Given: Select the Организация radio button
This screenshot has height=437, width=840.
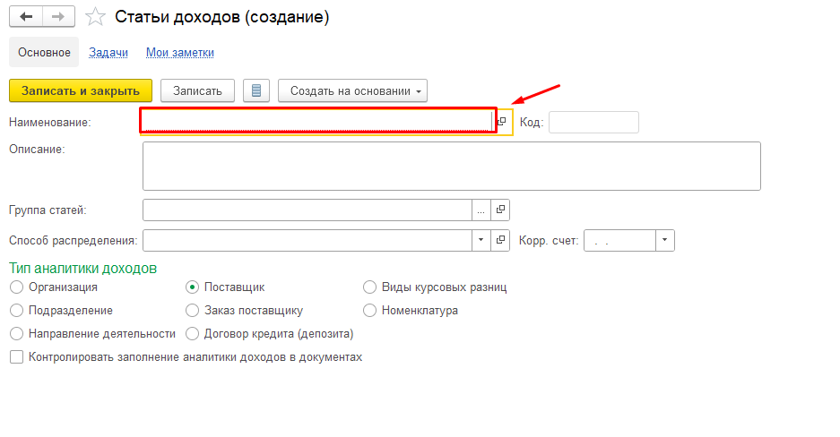Looking at the screenshot, I should point(17,287).
